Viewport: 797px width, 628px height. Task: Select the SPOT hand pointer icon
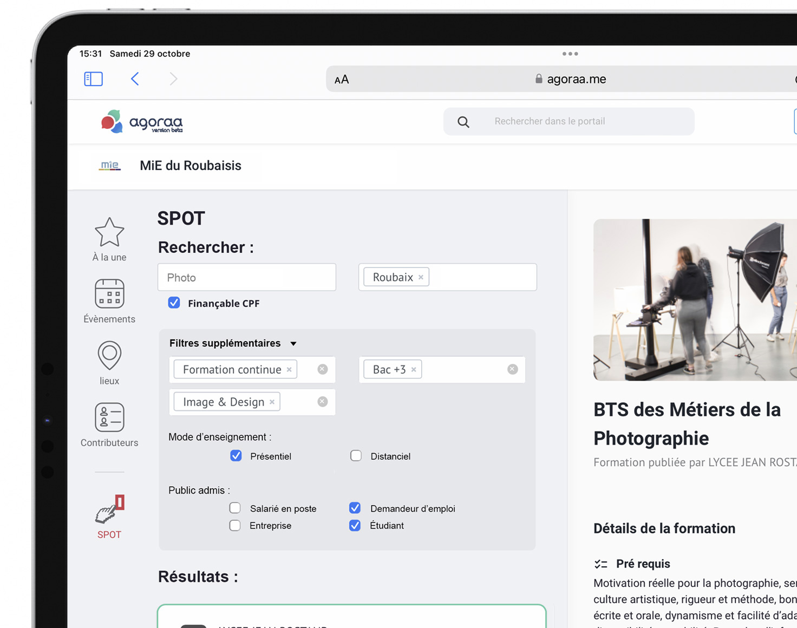(x=109, y=509)
